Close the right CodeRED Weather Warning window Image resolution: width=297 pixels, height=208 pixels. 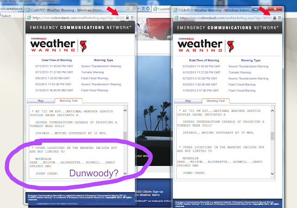[x=275, y=9]
